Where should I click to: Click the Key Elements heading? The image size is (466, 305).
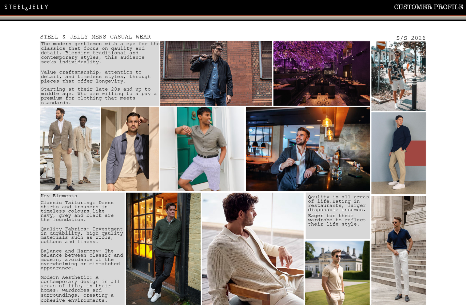[x=59, y=196]
